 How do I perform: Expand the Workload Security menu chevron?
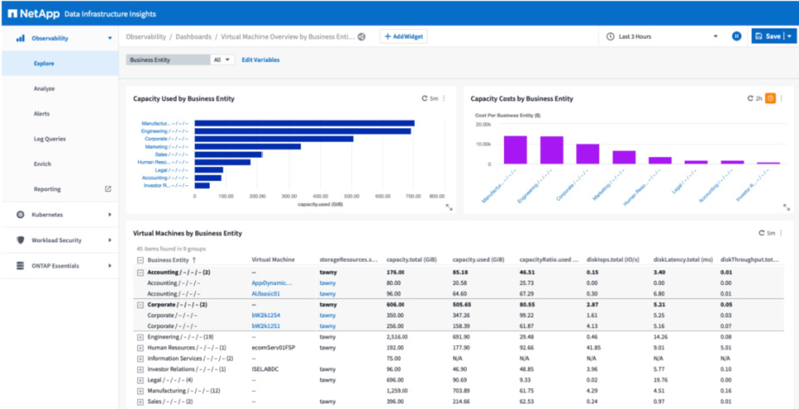(x=110, y=240)
